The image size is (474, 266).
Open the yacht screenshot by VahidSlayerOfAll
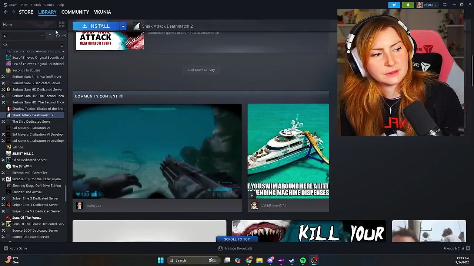[x=288, y=151]
